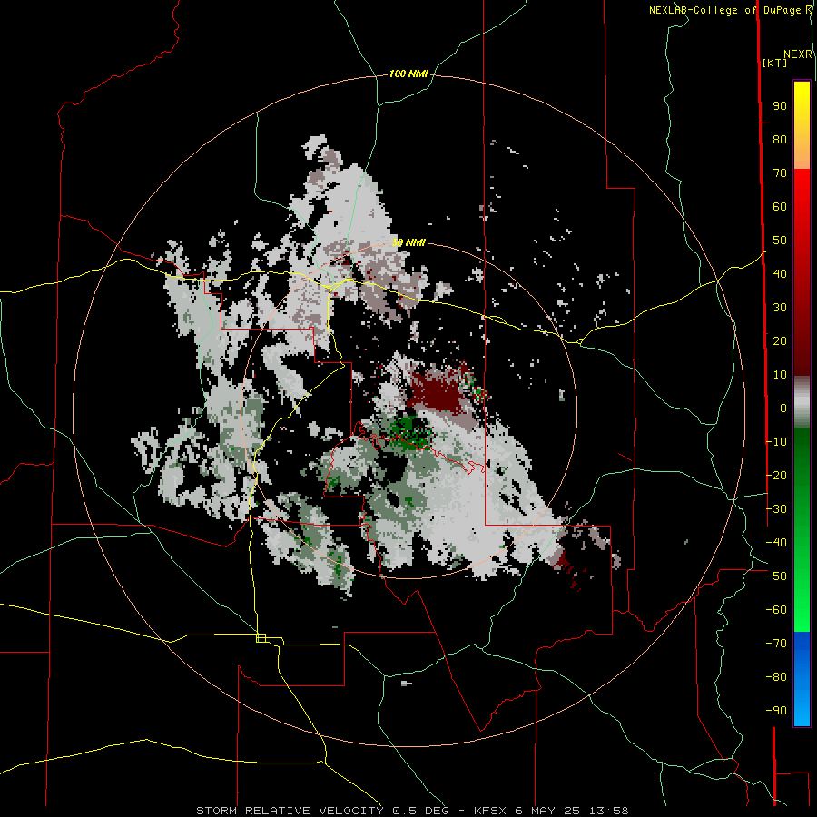This screenshot has height=817, width=817.
Task: Click the -50 value on velocity scale
Action: pyautogui.click(x=776, y=576)
